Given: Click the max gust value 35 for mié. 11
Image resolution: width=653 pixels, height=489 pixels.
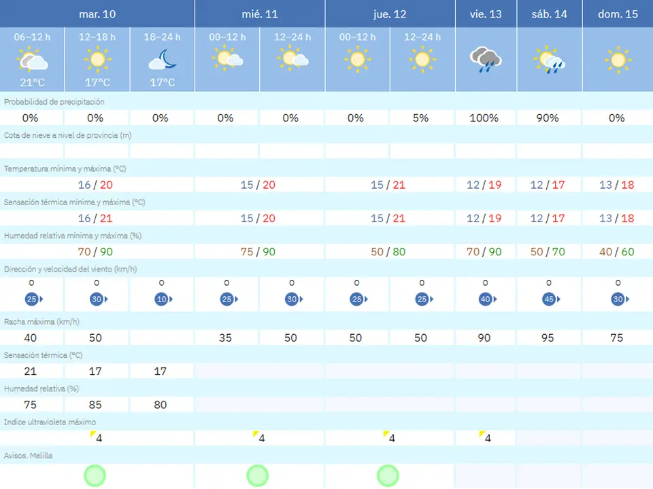Looking at the screenshot, I should tap(225, 338).
